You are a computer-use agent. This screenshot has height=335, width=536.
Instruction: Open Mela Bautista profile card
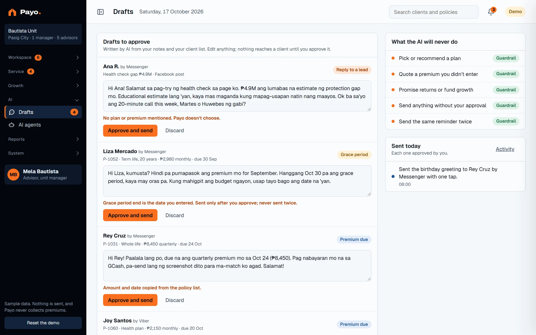pos(43,175)
